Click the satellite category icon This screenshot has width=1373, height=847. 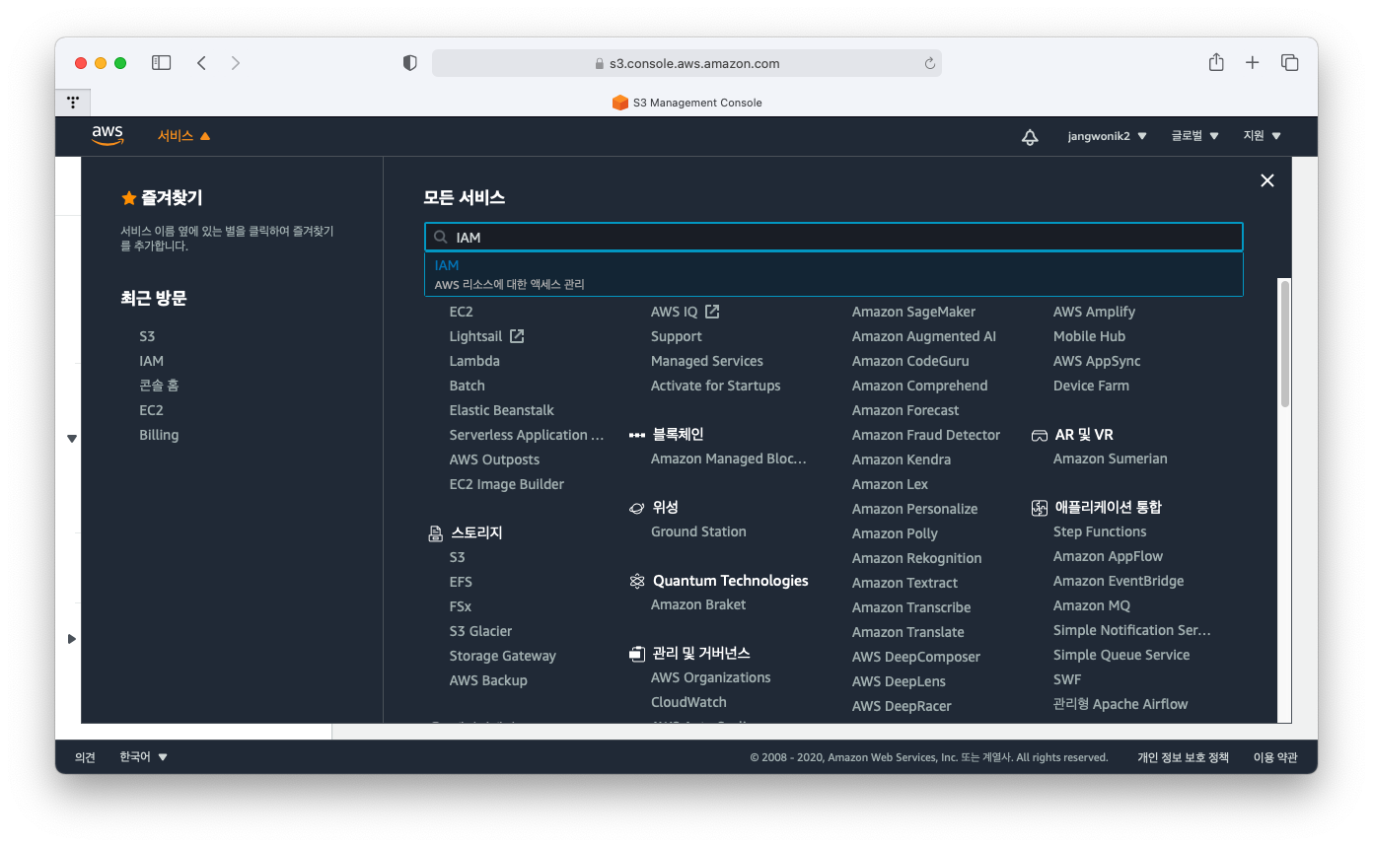pyautogui.click(x=637, y=508)
